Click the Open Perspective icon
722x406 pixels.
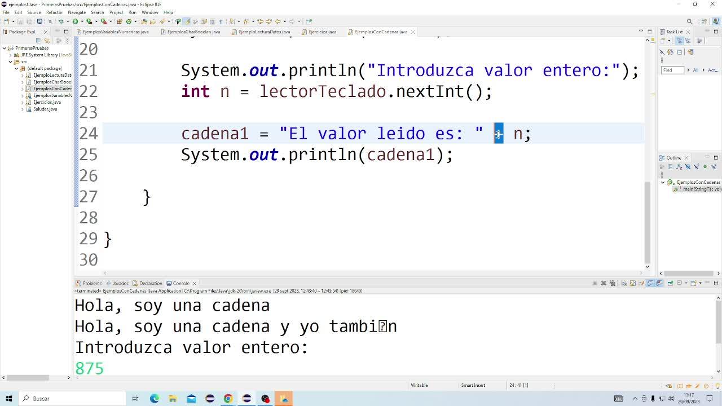[x=704, y=21]
